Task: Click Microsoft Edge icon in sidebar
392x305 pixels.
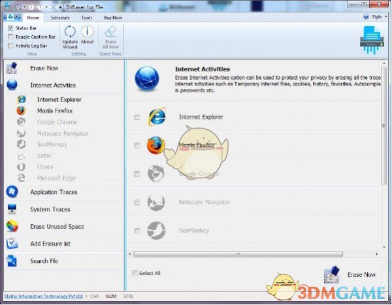Action: (22, 178)
